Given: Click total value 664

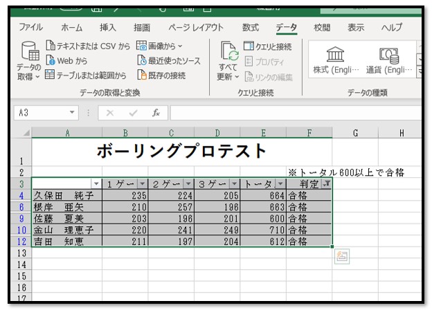Looking at the screenshot, I should (277, 195).
